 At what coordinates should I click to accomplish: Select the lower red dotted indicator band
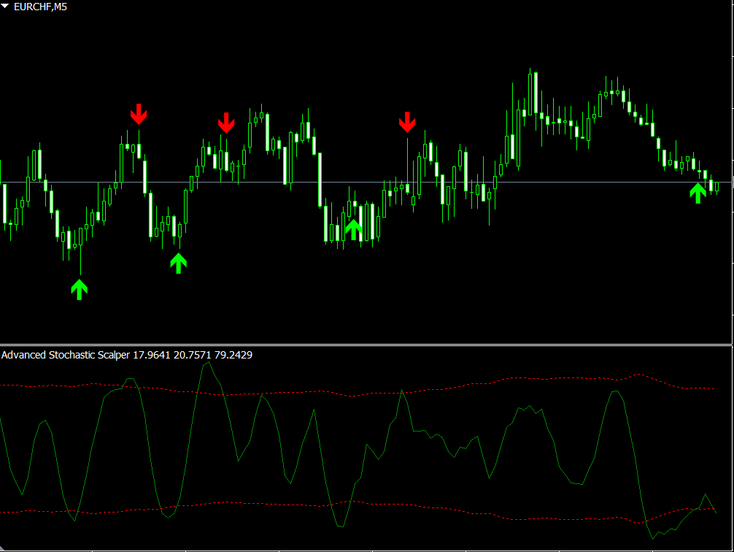438,511
